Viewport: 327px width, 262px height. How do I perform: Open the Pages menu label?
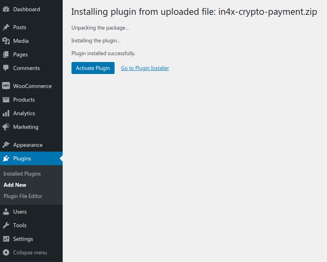point(20,55)
